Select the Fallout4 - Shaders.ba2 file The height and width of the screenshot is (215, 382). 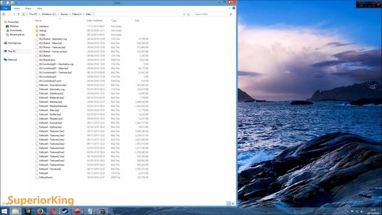click(51, 118)
